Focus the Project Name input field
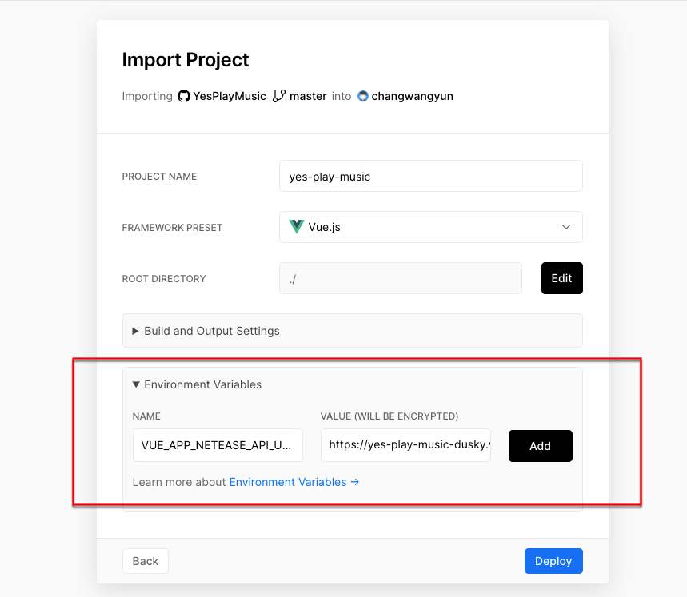This screenshot has width=687, height=597. [x=431, y=177]
